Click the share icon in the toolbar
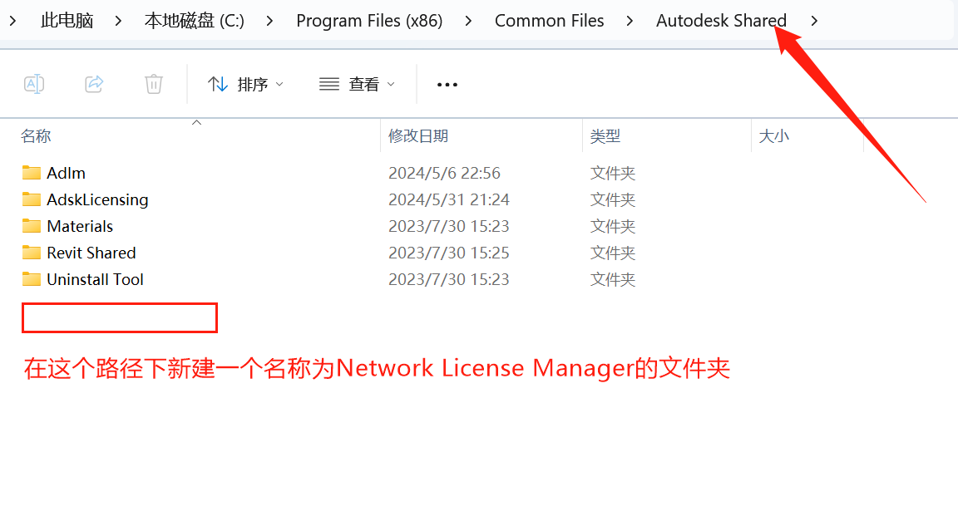958x516 pixels. click(x=93, y=83)
